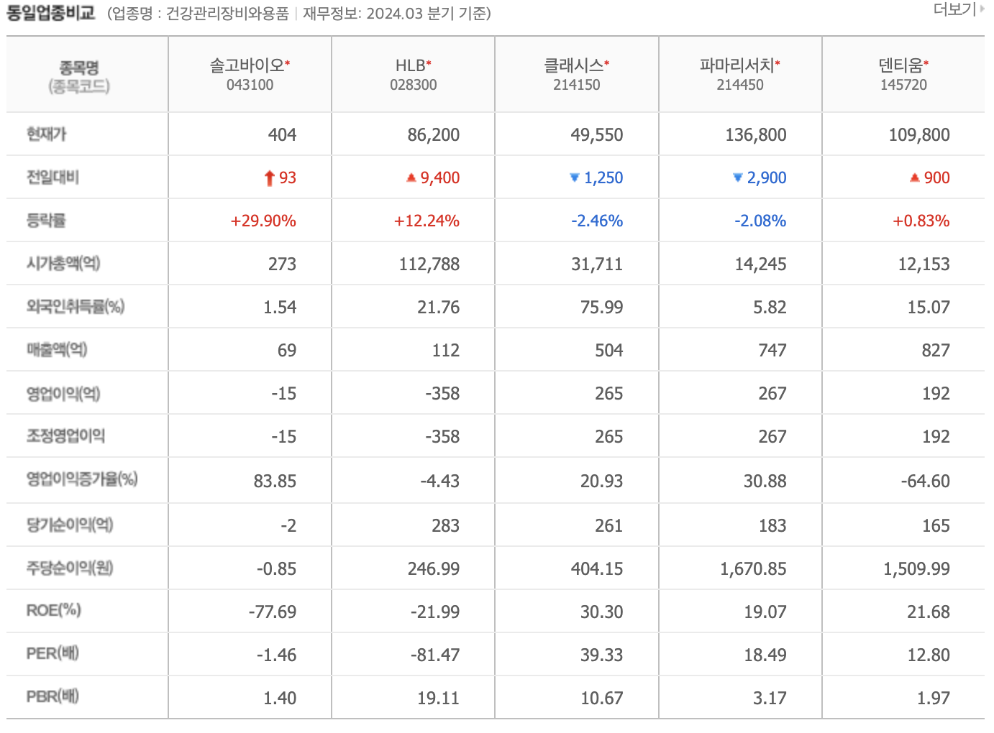The height and width of the screenshot is (733, 994).
Task: Select the 동일업종비교 section title
Action: point(51,13)
